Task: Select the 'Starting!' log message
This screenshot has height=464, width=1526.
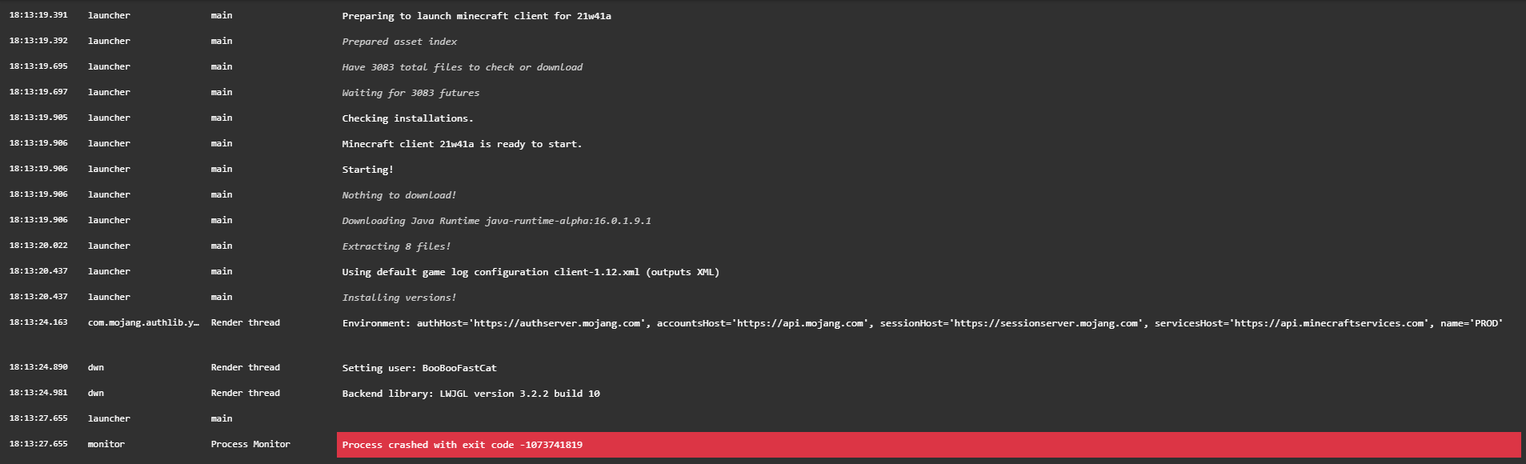Action: click(367, 170)
